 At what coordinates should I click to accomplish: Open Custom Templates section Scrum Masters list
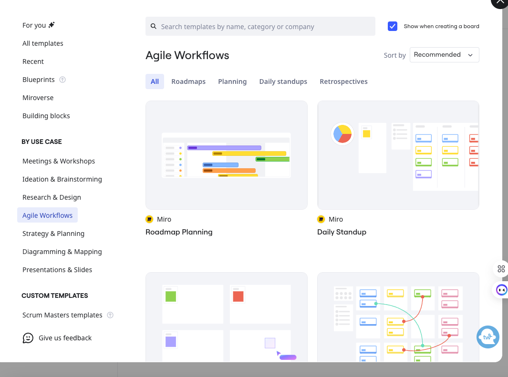tap(62, 315)
